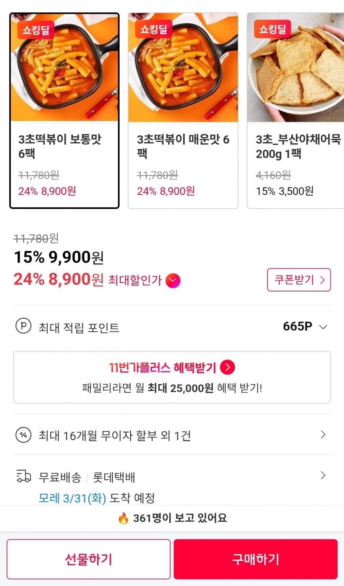344x586 pixels.
Task: Click the 쇼킹딜 badge on 보통맛 product
Action: coord(36,29)
